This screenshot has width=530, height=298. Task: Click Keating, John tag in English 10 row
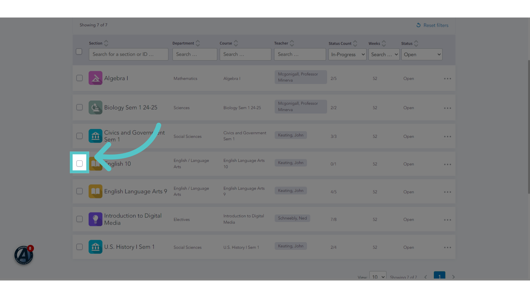291,163
